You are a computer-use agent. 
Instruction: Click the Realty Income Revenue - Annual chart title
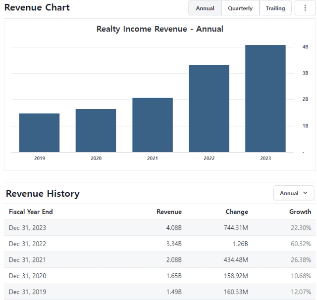[x=159, y=29]
